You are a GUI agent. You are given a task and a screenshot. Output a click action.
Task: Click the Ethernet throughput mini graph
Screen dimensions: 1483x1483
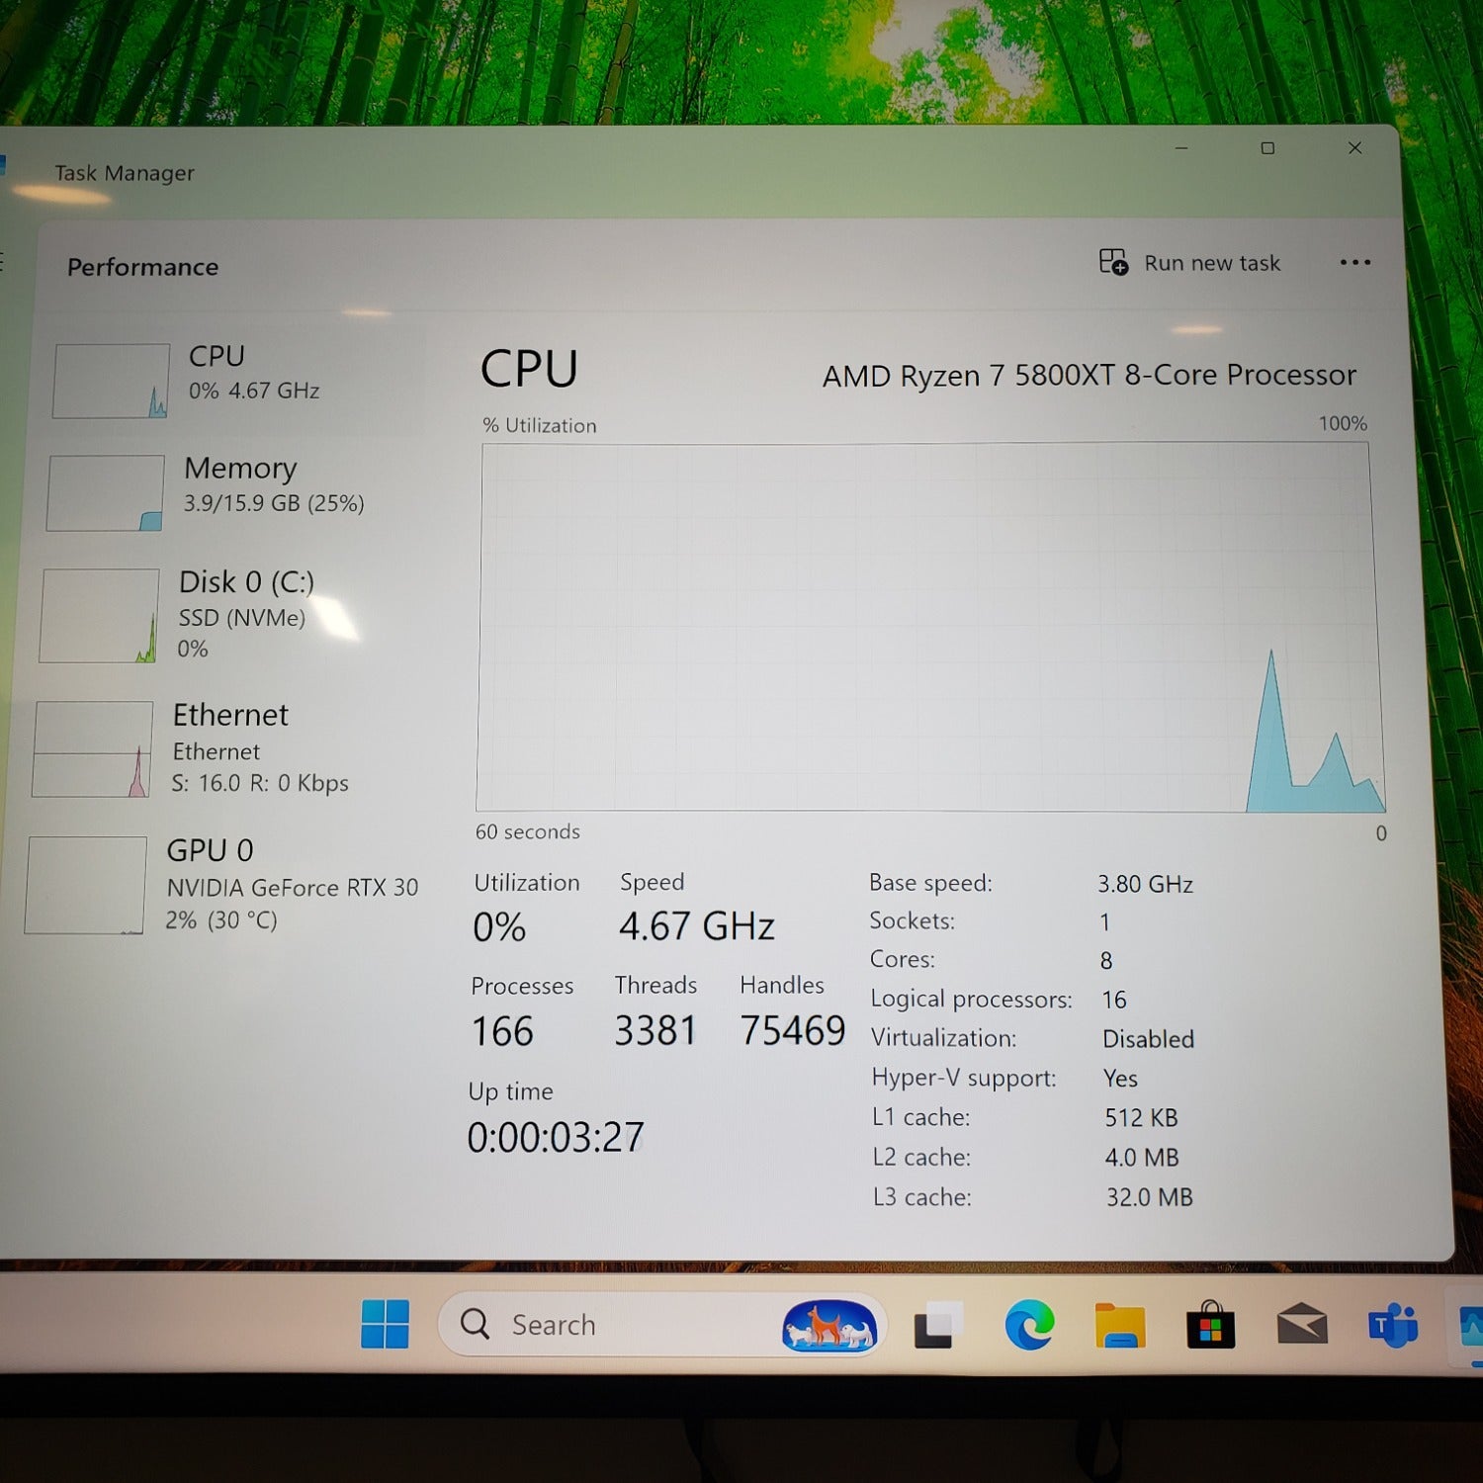[92, 748]
